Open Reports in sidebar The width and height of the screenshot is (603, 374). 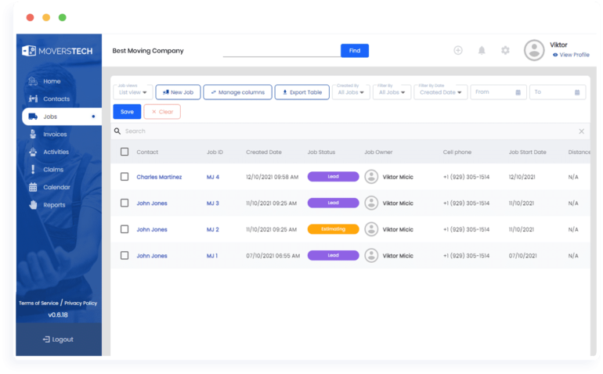tap(54, 205)
